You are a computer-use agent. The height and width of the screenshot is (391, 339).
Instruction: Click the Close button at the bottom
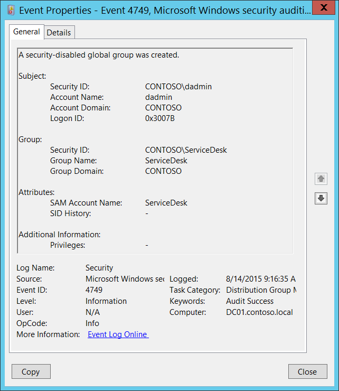point(307,371)
